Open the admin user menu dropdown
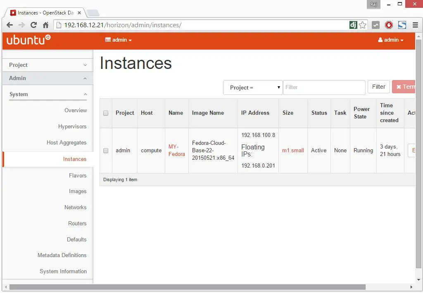 tap(391, 40)
